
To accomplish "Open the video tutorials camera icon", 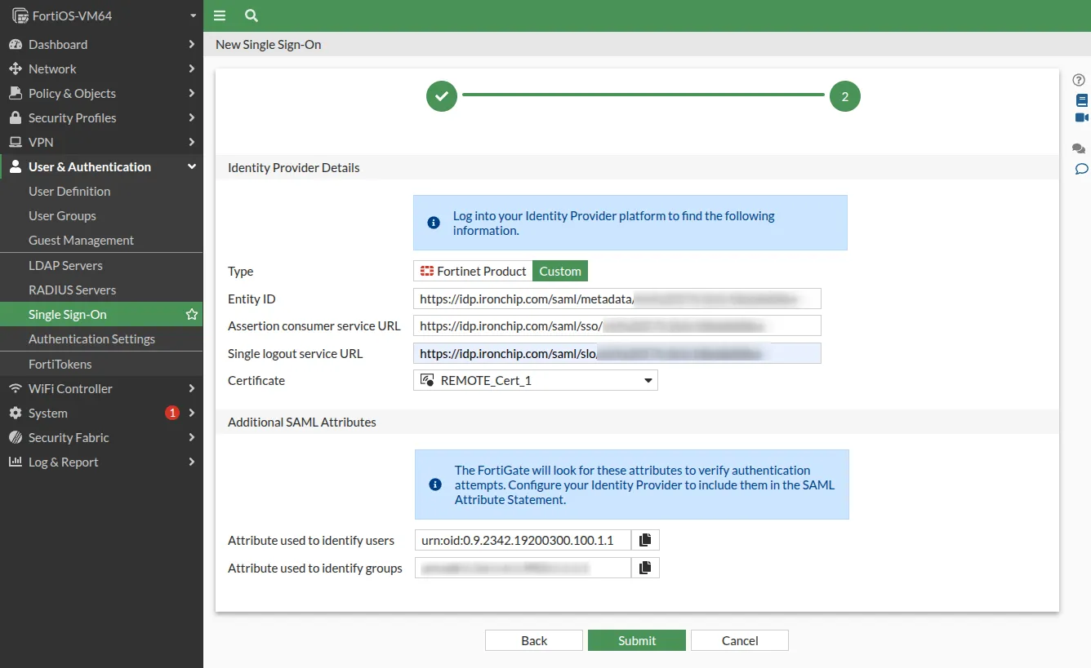I will (x=1082, y=117).
